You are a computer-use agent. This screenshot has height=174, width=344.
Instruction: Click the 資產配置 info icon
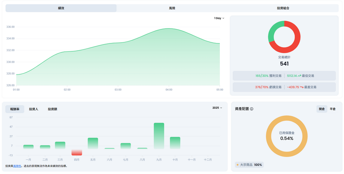[252, 109]
